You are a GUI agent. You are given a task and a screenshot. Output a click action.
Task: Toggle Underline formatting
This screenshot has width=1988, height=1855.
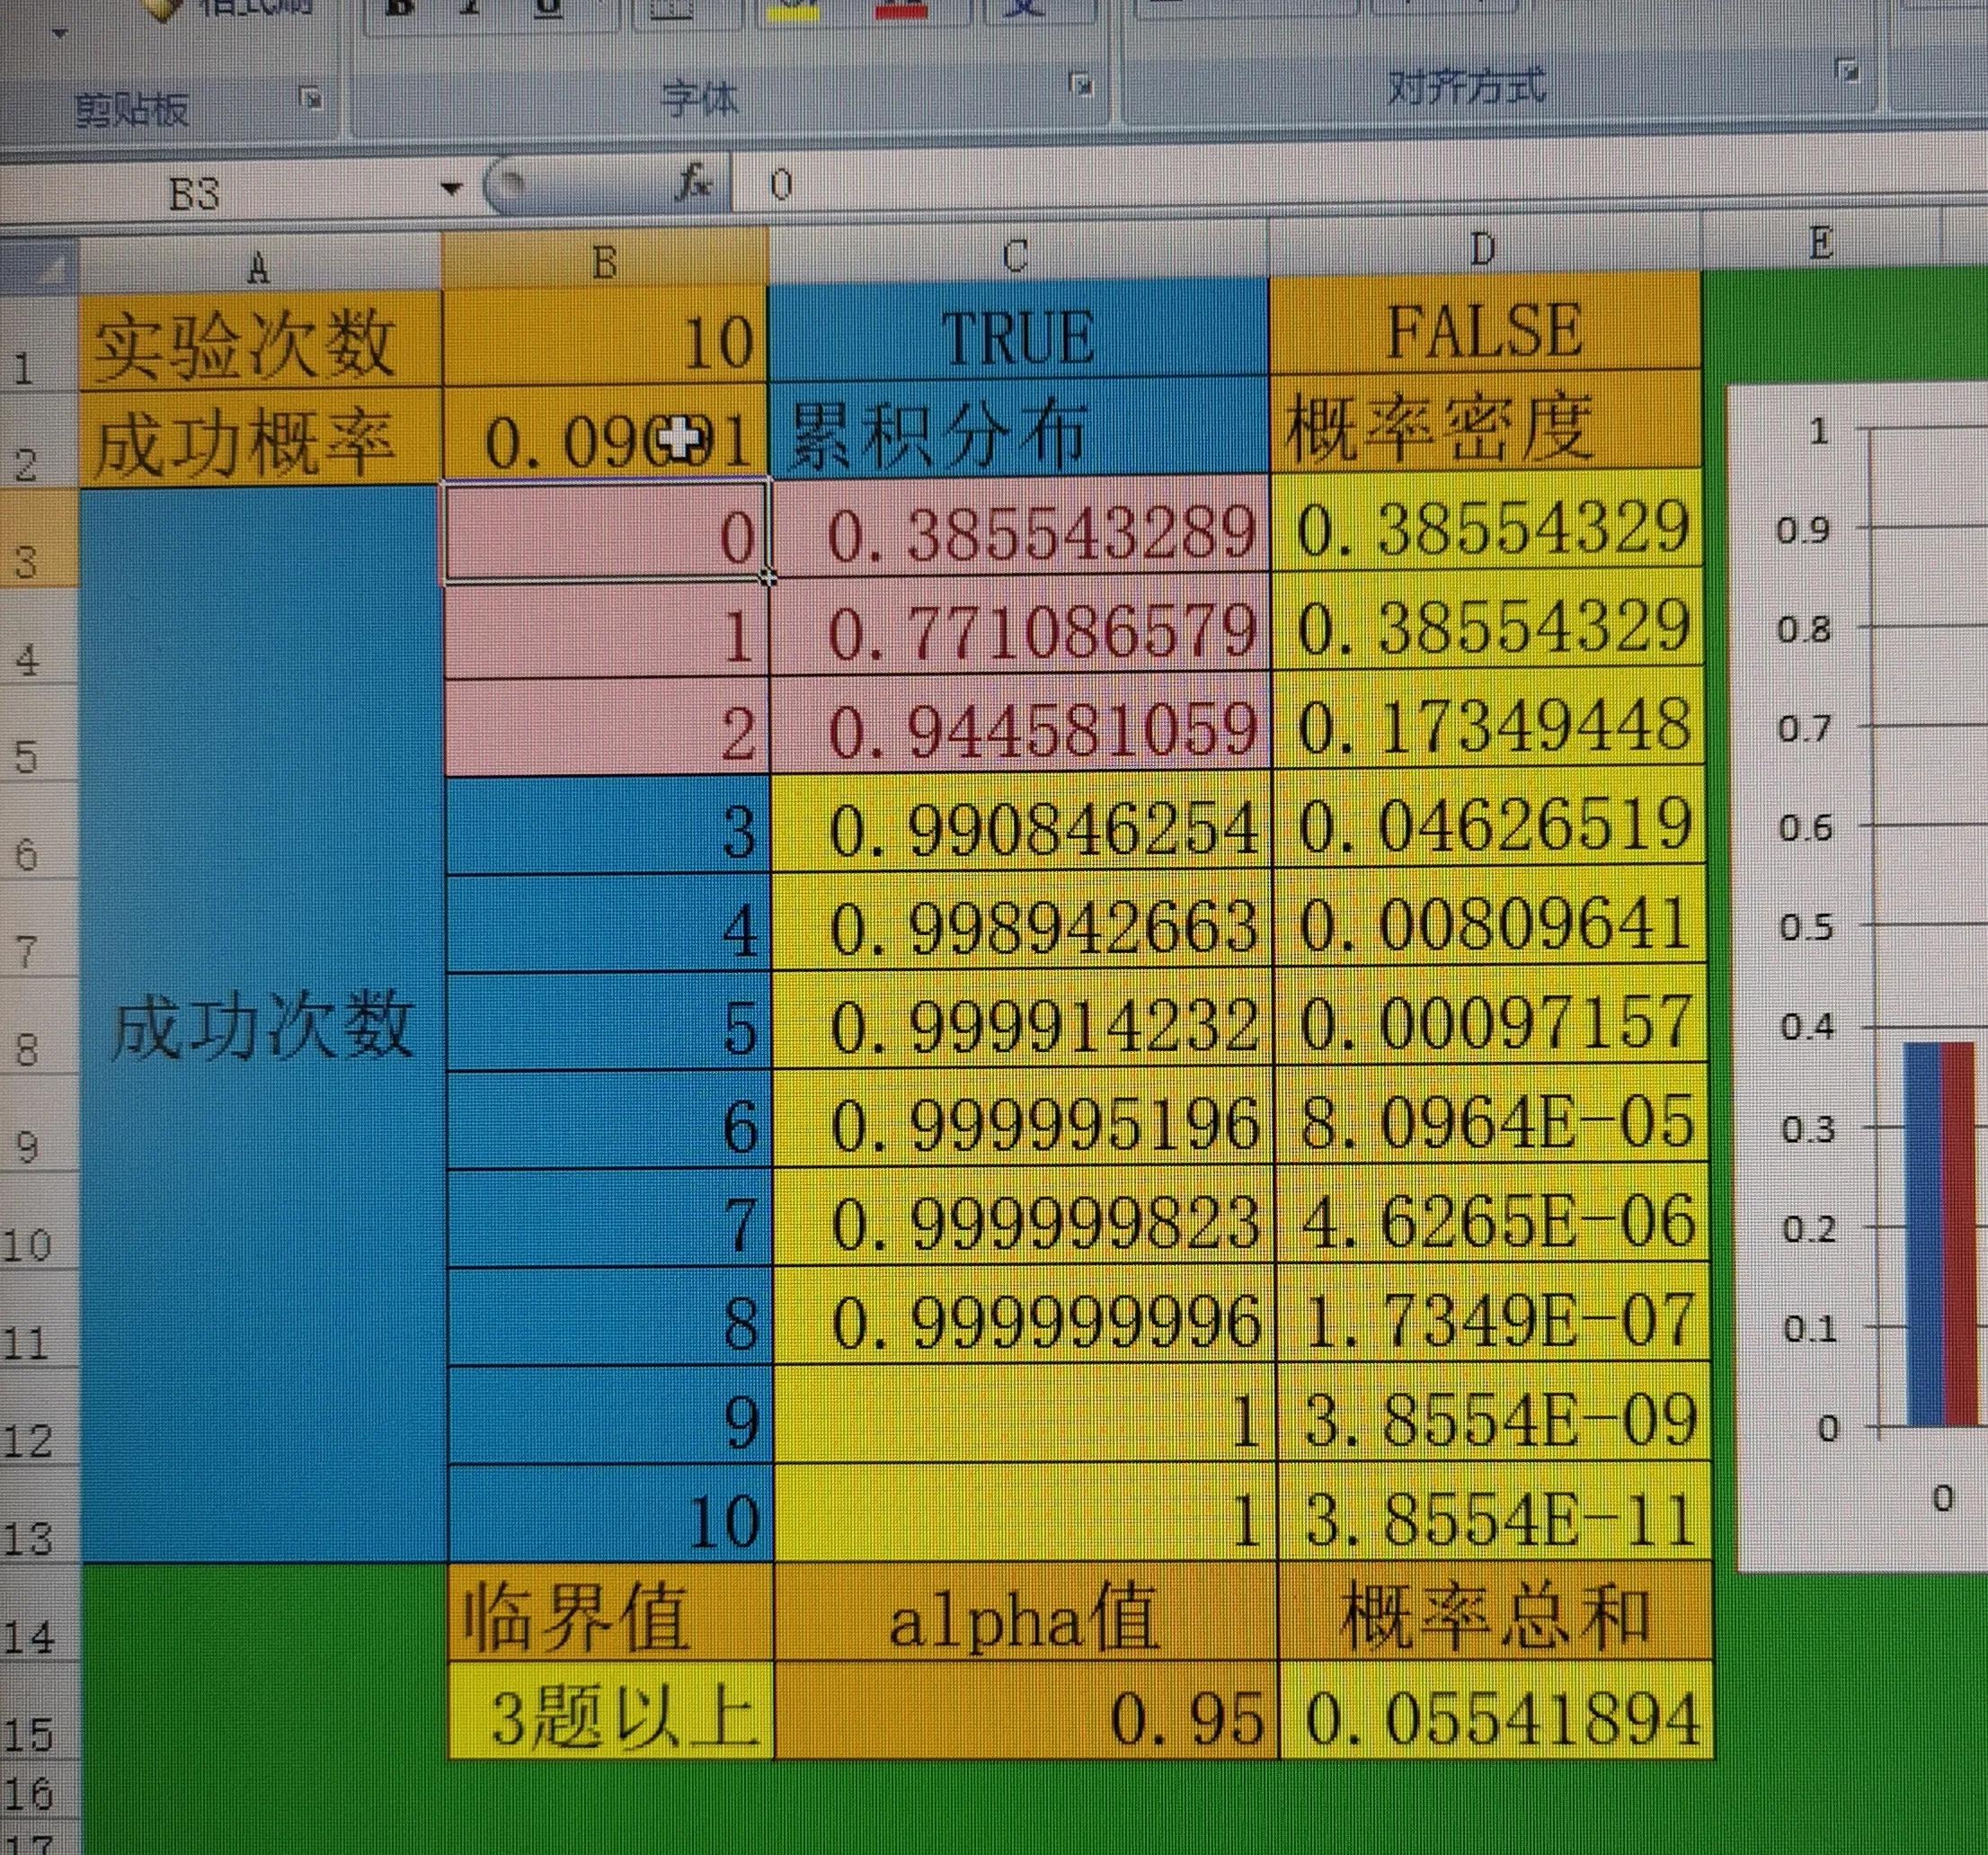543,8
